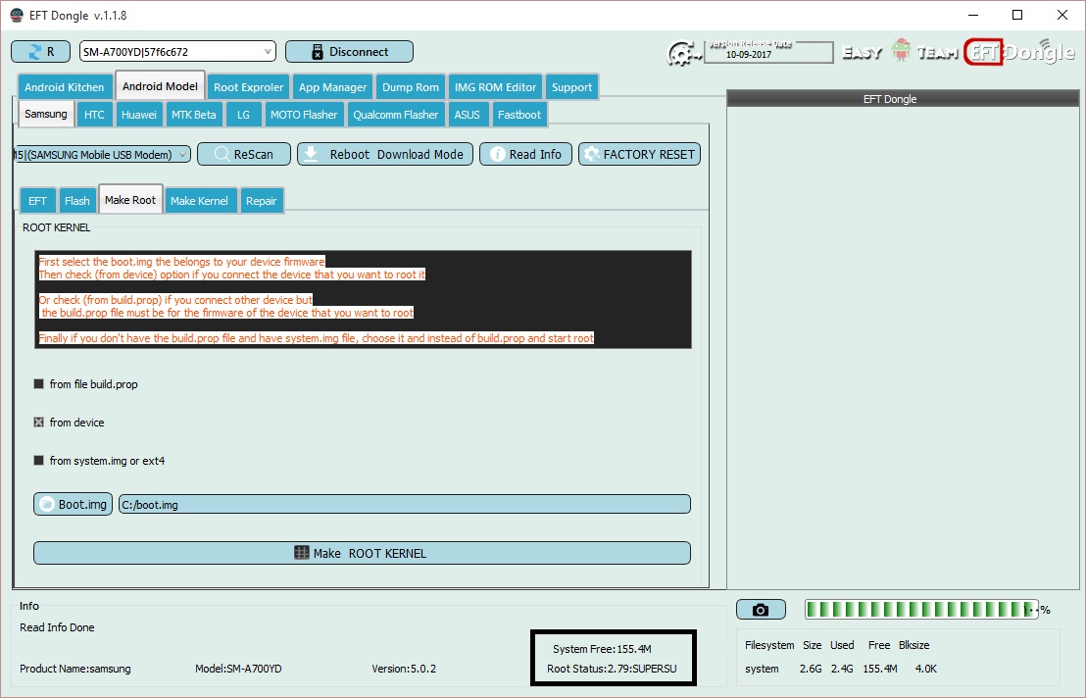The image size is (1086, 698).
Task: Select the Samsung brand tab
Action: 46,114
